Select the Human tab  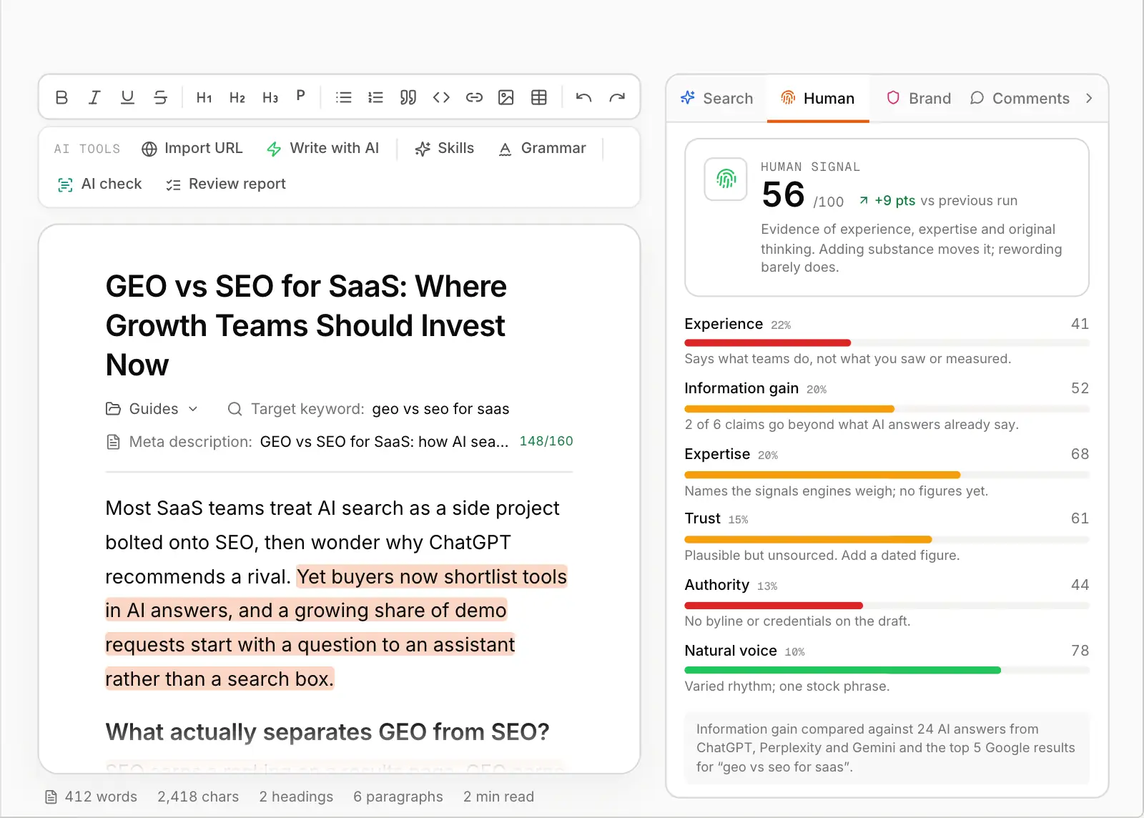click(818, 98)
